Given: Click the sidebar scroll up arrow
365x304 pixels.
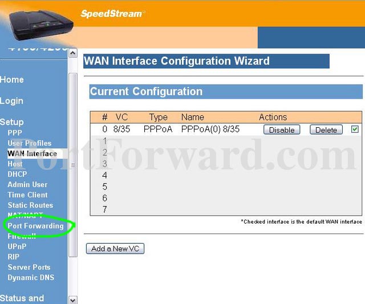Looking at the screenshot, I should pyautogui.click(x=73, y=53).
